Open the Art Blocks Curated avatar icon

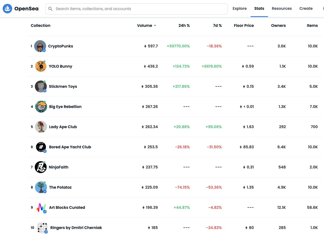point(41,207)
